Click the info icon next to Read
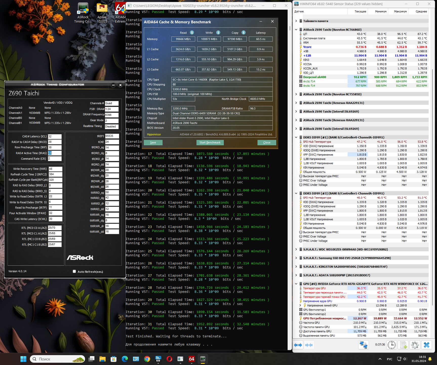 tap(192, 32)
